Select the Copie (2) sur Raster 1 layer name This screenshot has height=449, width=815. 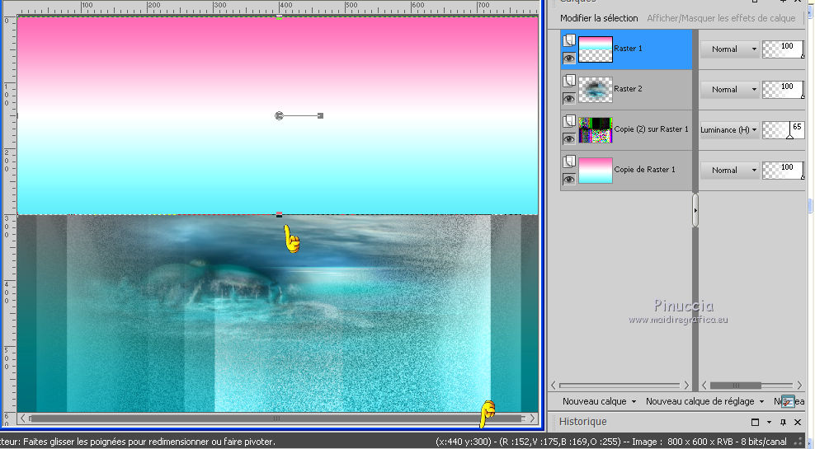click(x=652, y=129)
